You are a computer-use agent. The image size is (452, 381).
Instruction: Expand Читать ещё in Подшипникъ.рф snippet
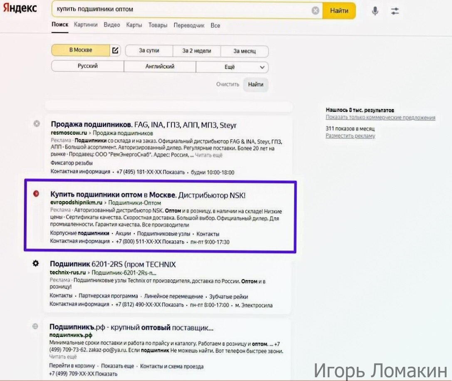(63, 357)
